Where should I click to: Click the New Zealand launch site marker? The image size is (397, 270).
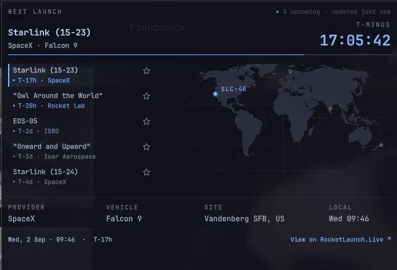[382, 145]
